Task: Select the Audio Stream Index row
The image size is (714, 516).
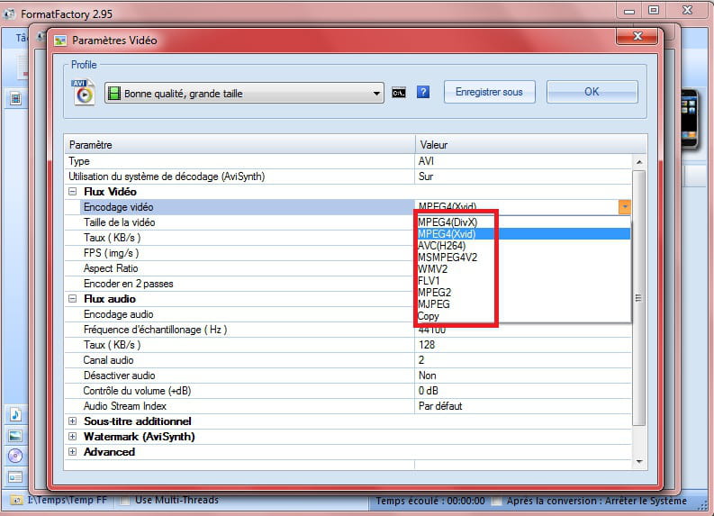Action: click(x=348, y=406)
